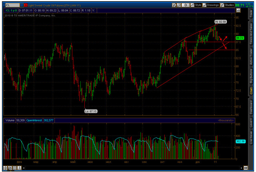Open the symbol selector dropdown arrow
The height and width of the screenshot is (172, 256).
[22, 5]
